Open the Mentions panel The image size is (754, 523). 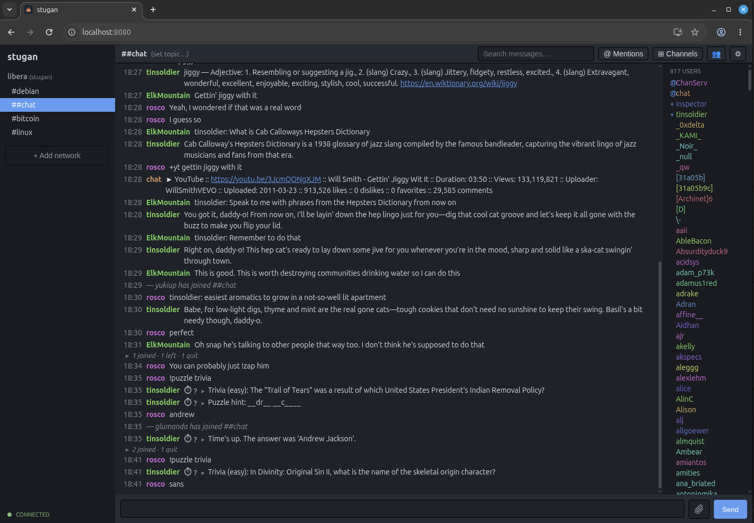[x=624, y=54]
